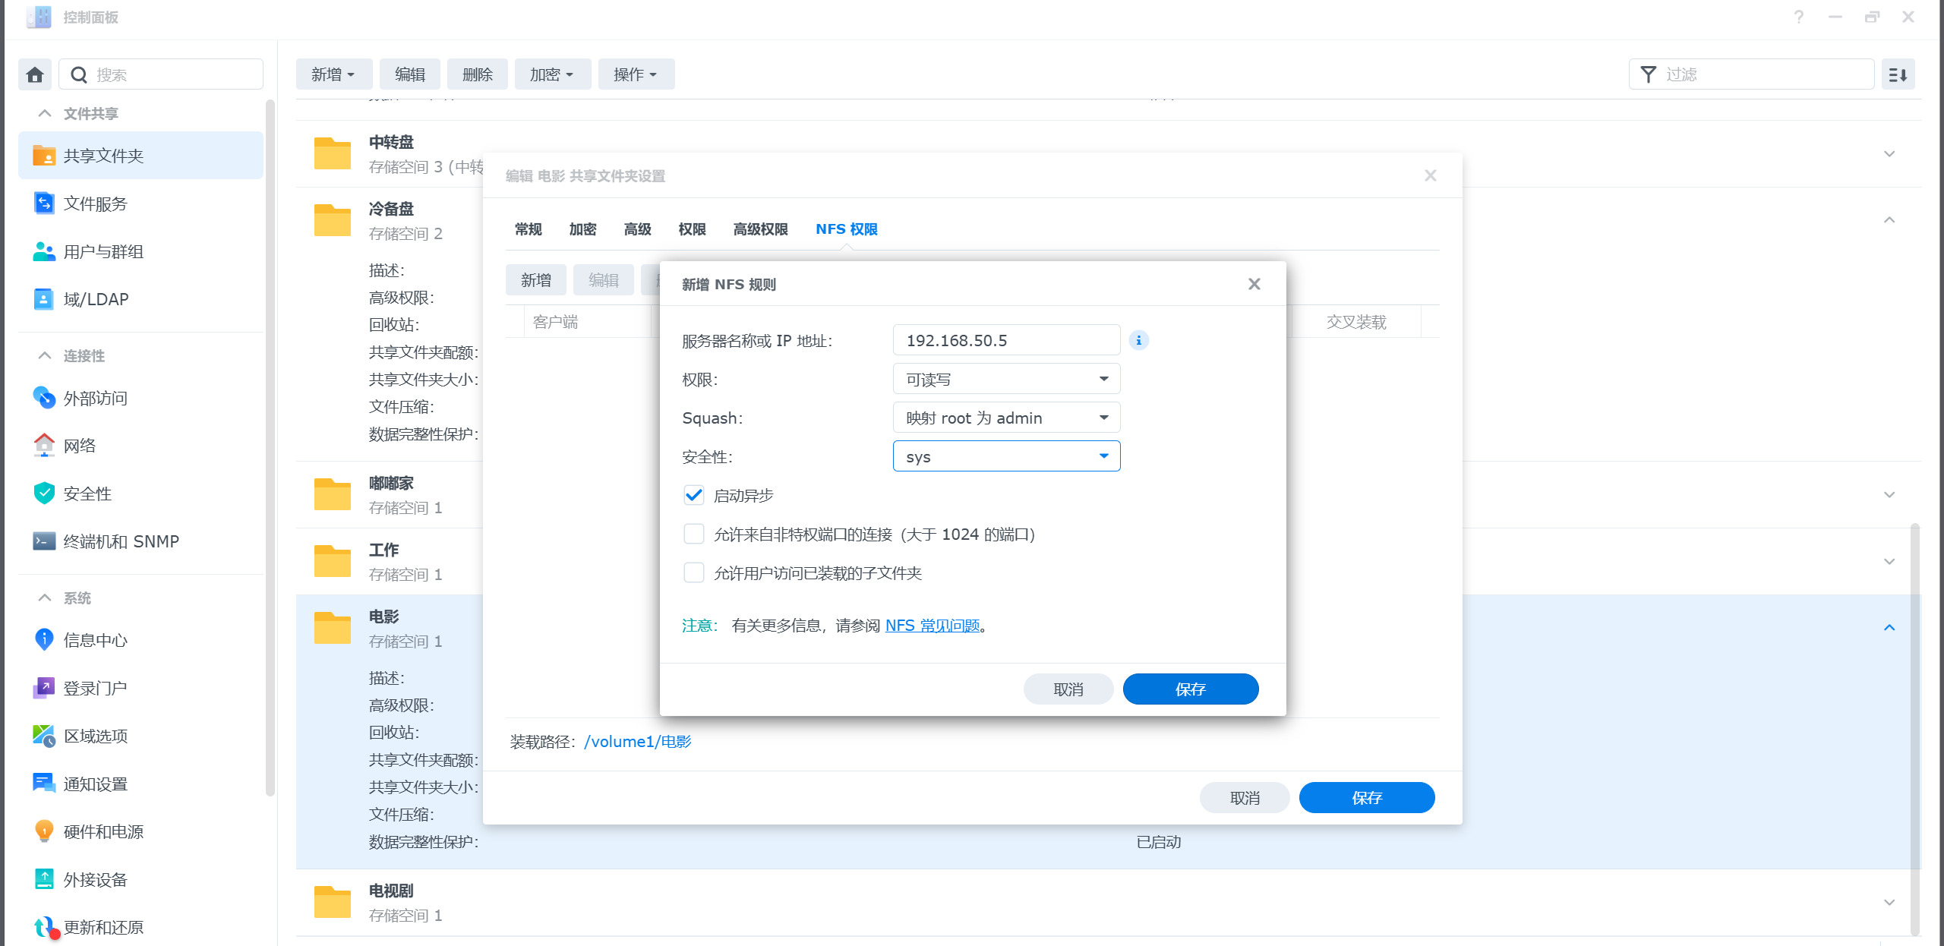Open the NFS 常见问题 FAQ link
Image resolution: width=1944 pixels, height=946 pixels.
coord(933,625)
